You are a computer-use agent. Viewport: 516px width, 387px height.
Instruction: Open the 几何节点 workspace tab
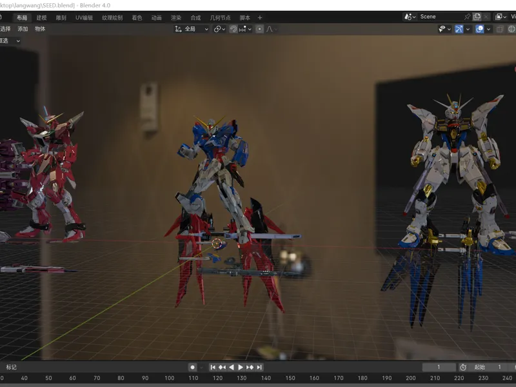pyautogui.click(x=220, y=18)
